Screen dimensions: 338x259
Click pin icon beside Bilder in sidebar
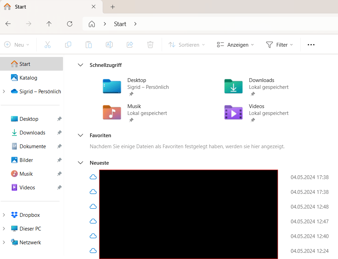(x=59, y=160)
